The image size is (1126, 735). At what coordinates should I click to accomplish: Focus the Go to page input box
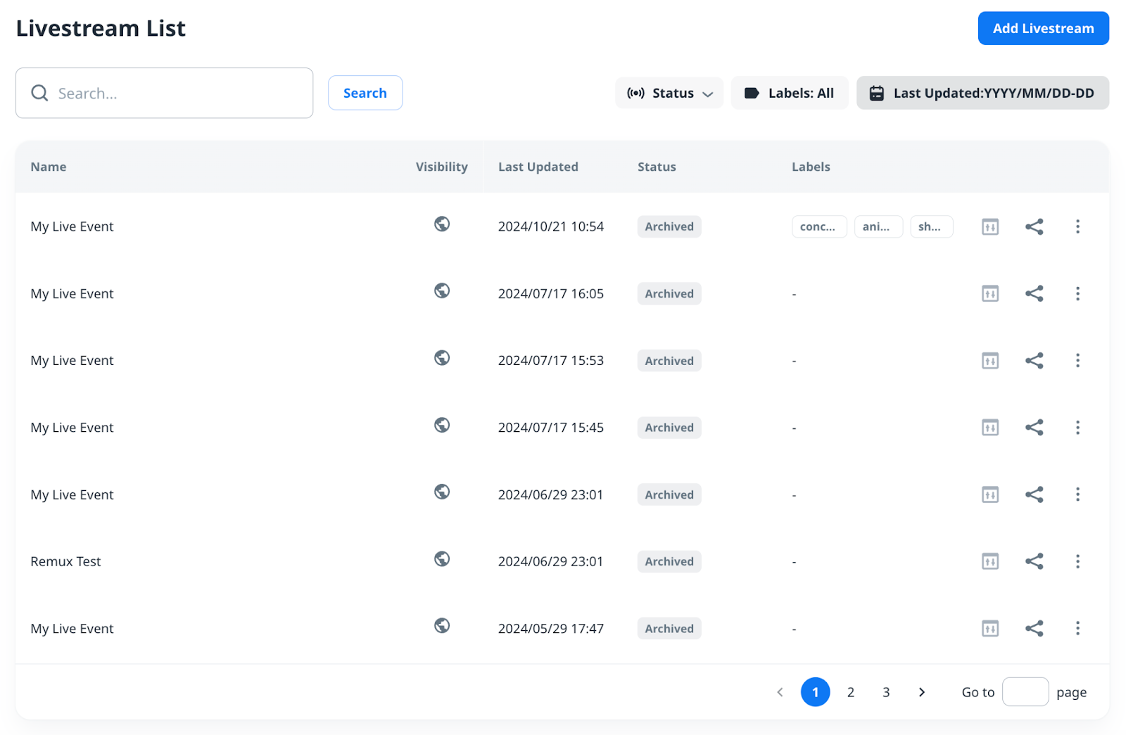(1025, 692)
